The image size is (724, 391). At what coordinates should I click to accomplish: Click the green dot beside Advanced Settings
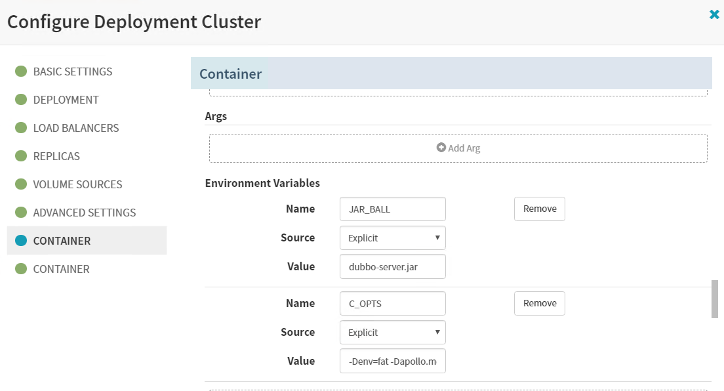pyautogui.click(x=21, y=213)
